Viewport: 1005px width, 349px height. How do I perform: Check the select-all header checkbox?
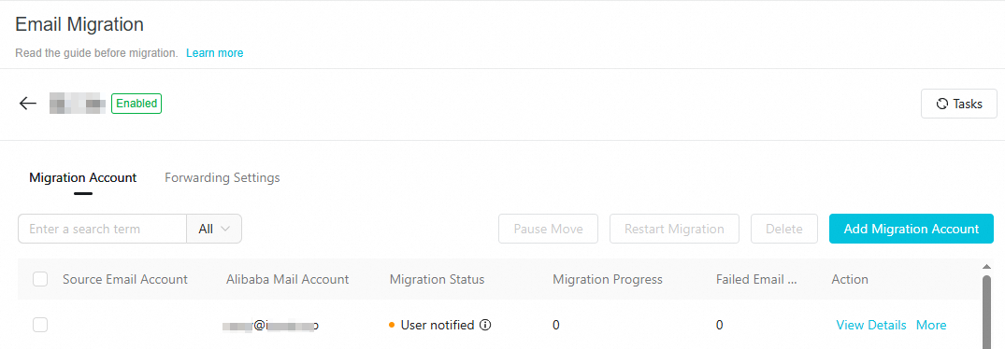pyautogui.click(x=40, y=279)
